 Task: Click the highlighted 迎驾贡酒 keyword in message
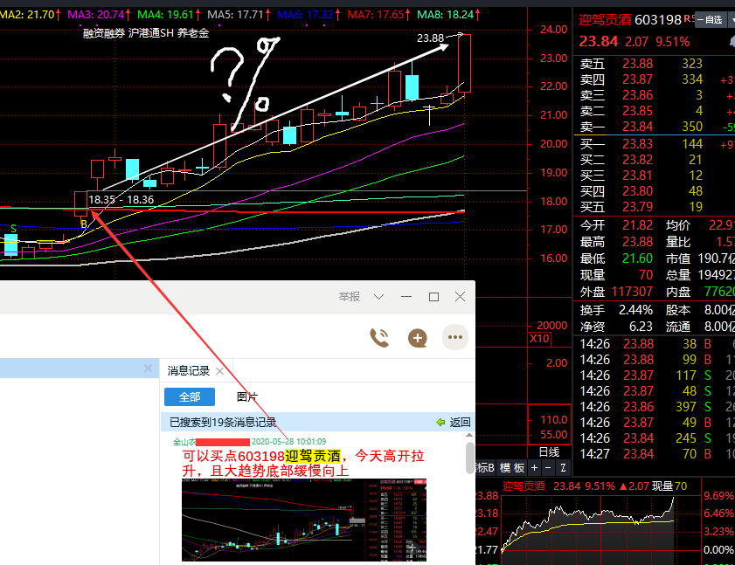pos(313,456)
